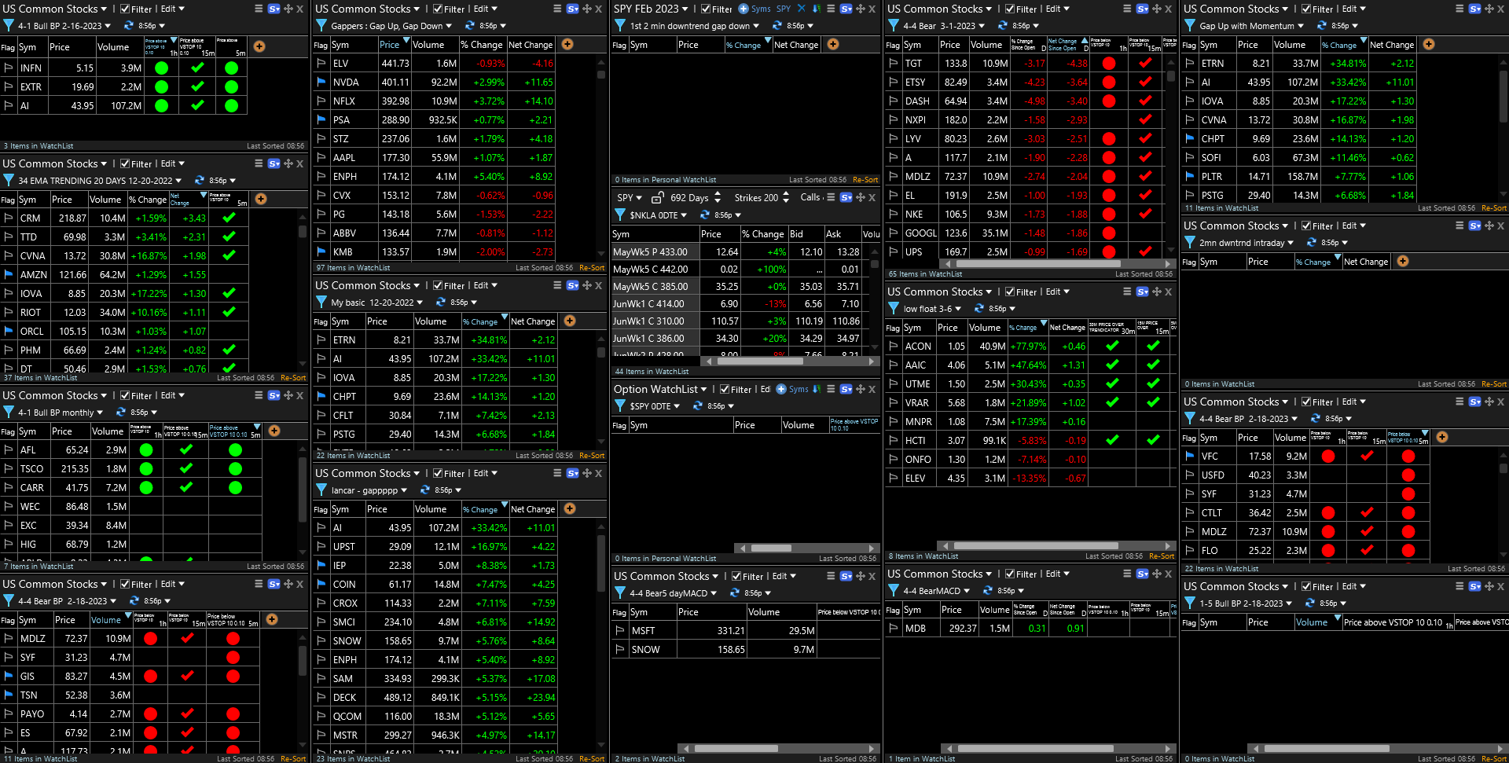Uncheck Filter in the SPY FEb 2023 panel

(x=706, y=9)
